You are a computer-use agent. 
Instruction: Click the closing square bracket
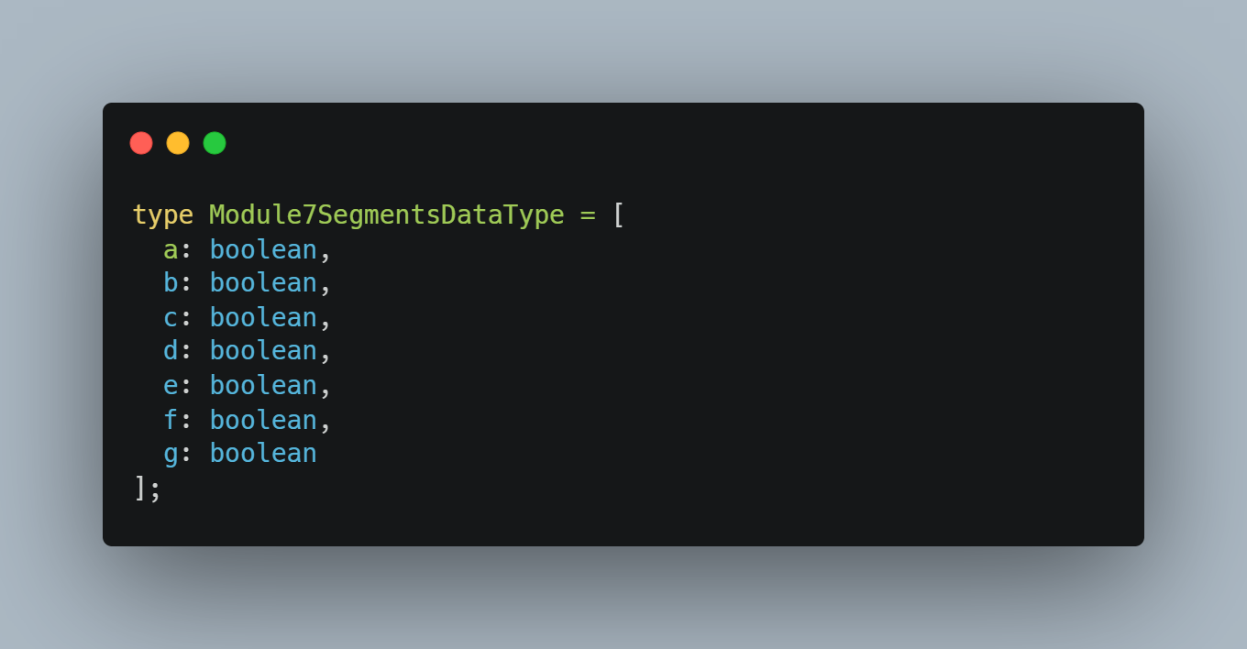[140, 488]
